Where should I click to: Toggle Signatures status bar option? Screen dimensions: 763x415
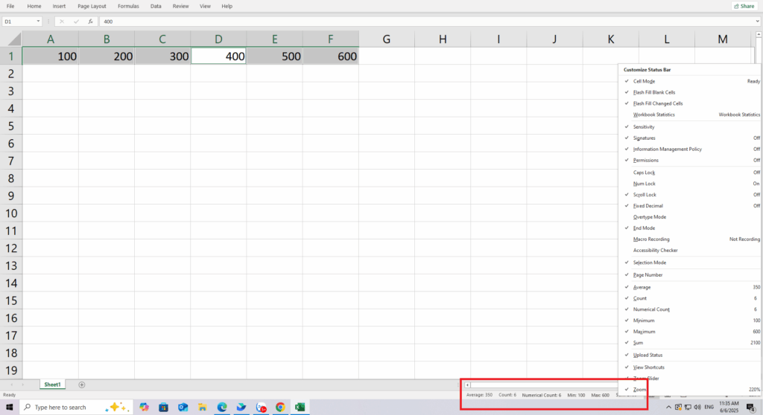(691, 138)
